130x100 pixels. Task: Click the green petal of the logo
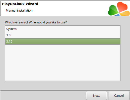(113, 11)
